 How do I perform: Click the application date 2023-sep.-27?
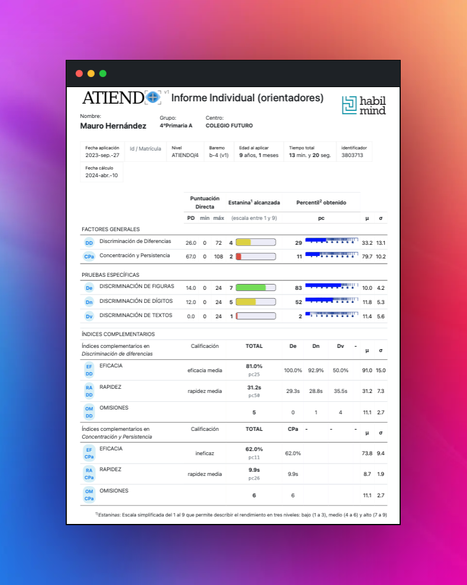click(x=102, y=155)
